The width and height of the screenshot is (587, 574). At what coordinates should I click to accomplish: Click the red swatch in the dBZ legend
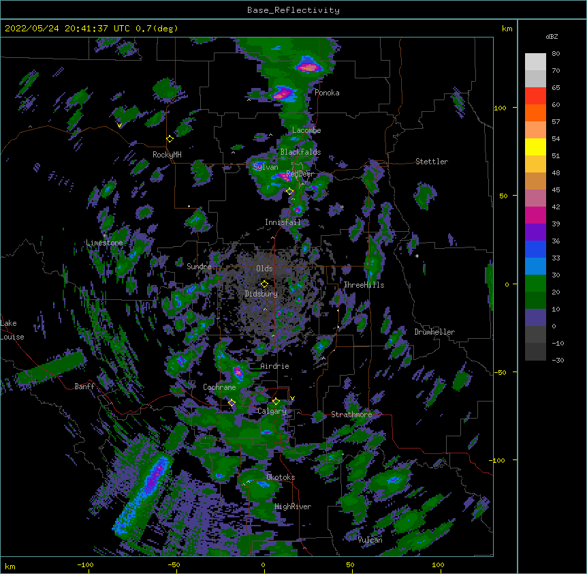pos(535,96)
